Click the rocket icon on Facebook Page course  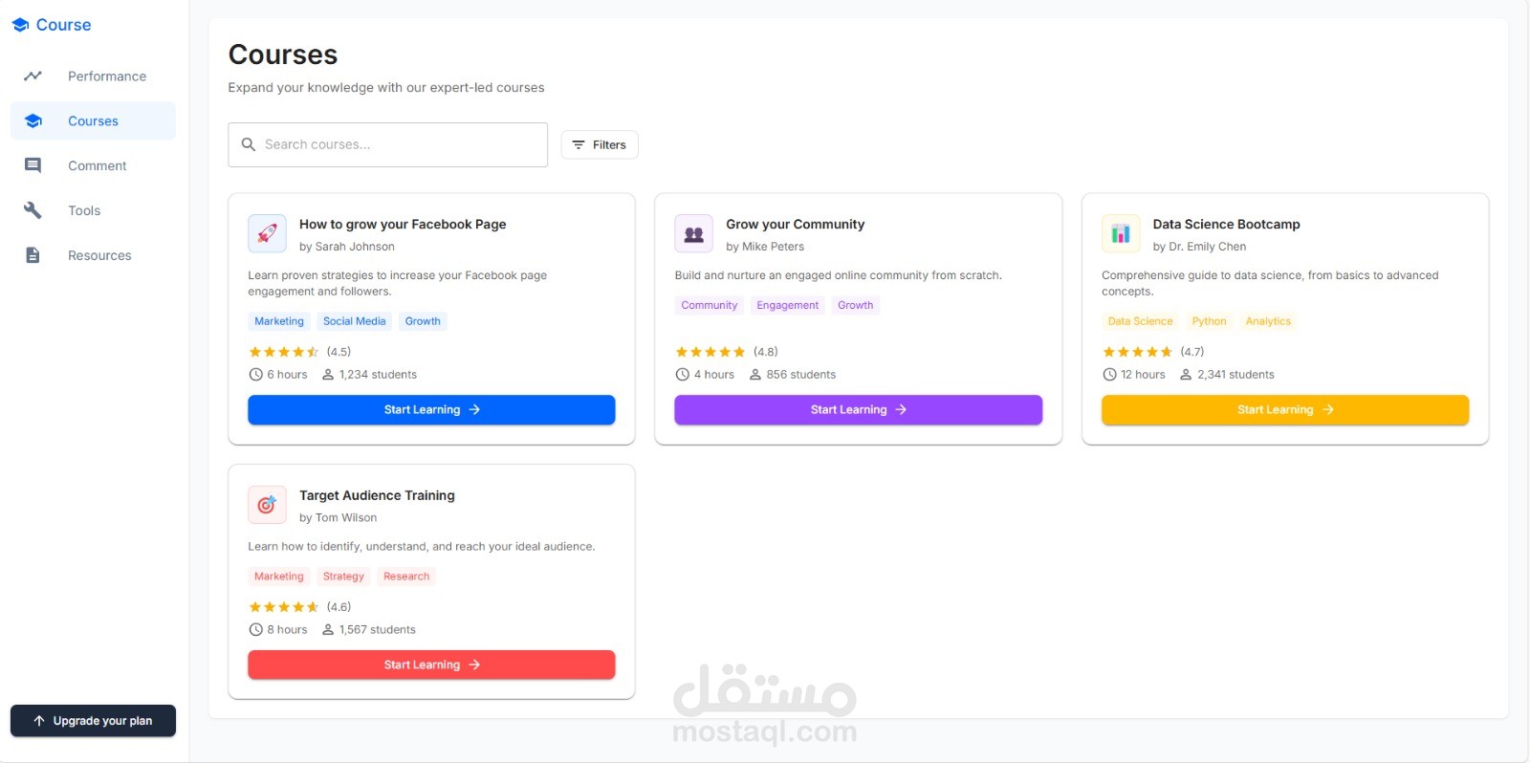point(267,233)
